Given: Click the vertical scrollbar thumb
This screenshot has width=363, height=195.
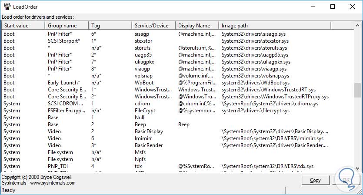Looking at the screenshot, I should [x=357, y=90].
